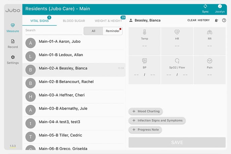Click avatar for Tiller, Cedric

coord(31,137)
